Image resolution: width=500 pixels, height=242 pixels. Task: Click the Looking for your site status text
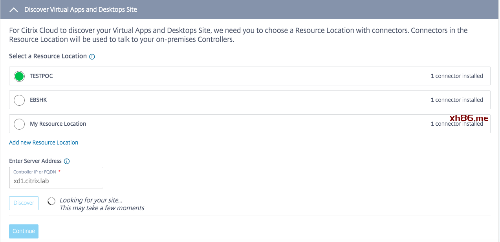click(x=91, y=200)
